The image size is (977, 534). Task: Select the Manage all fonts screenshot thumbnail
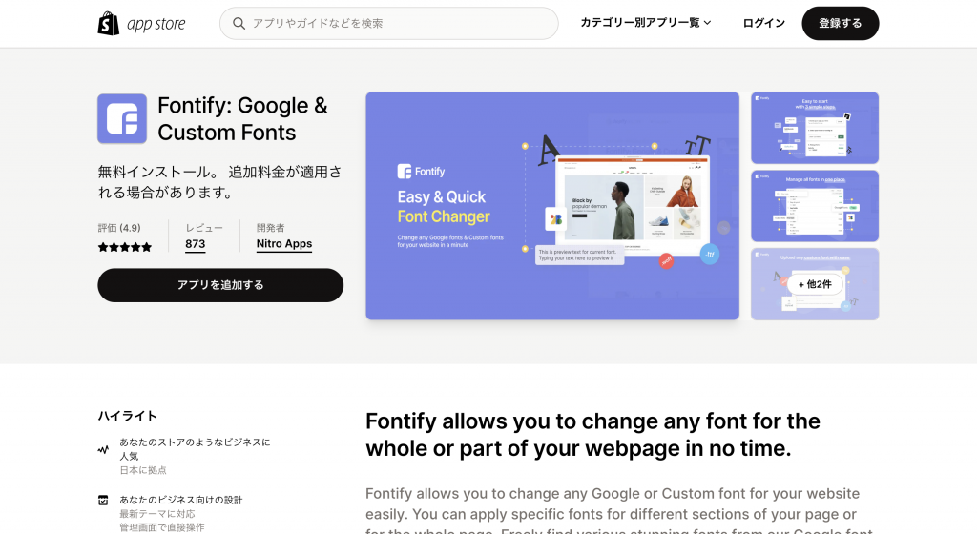tap(815, 206)
